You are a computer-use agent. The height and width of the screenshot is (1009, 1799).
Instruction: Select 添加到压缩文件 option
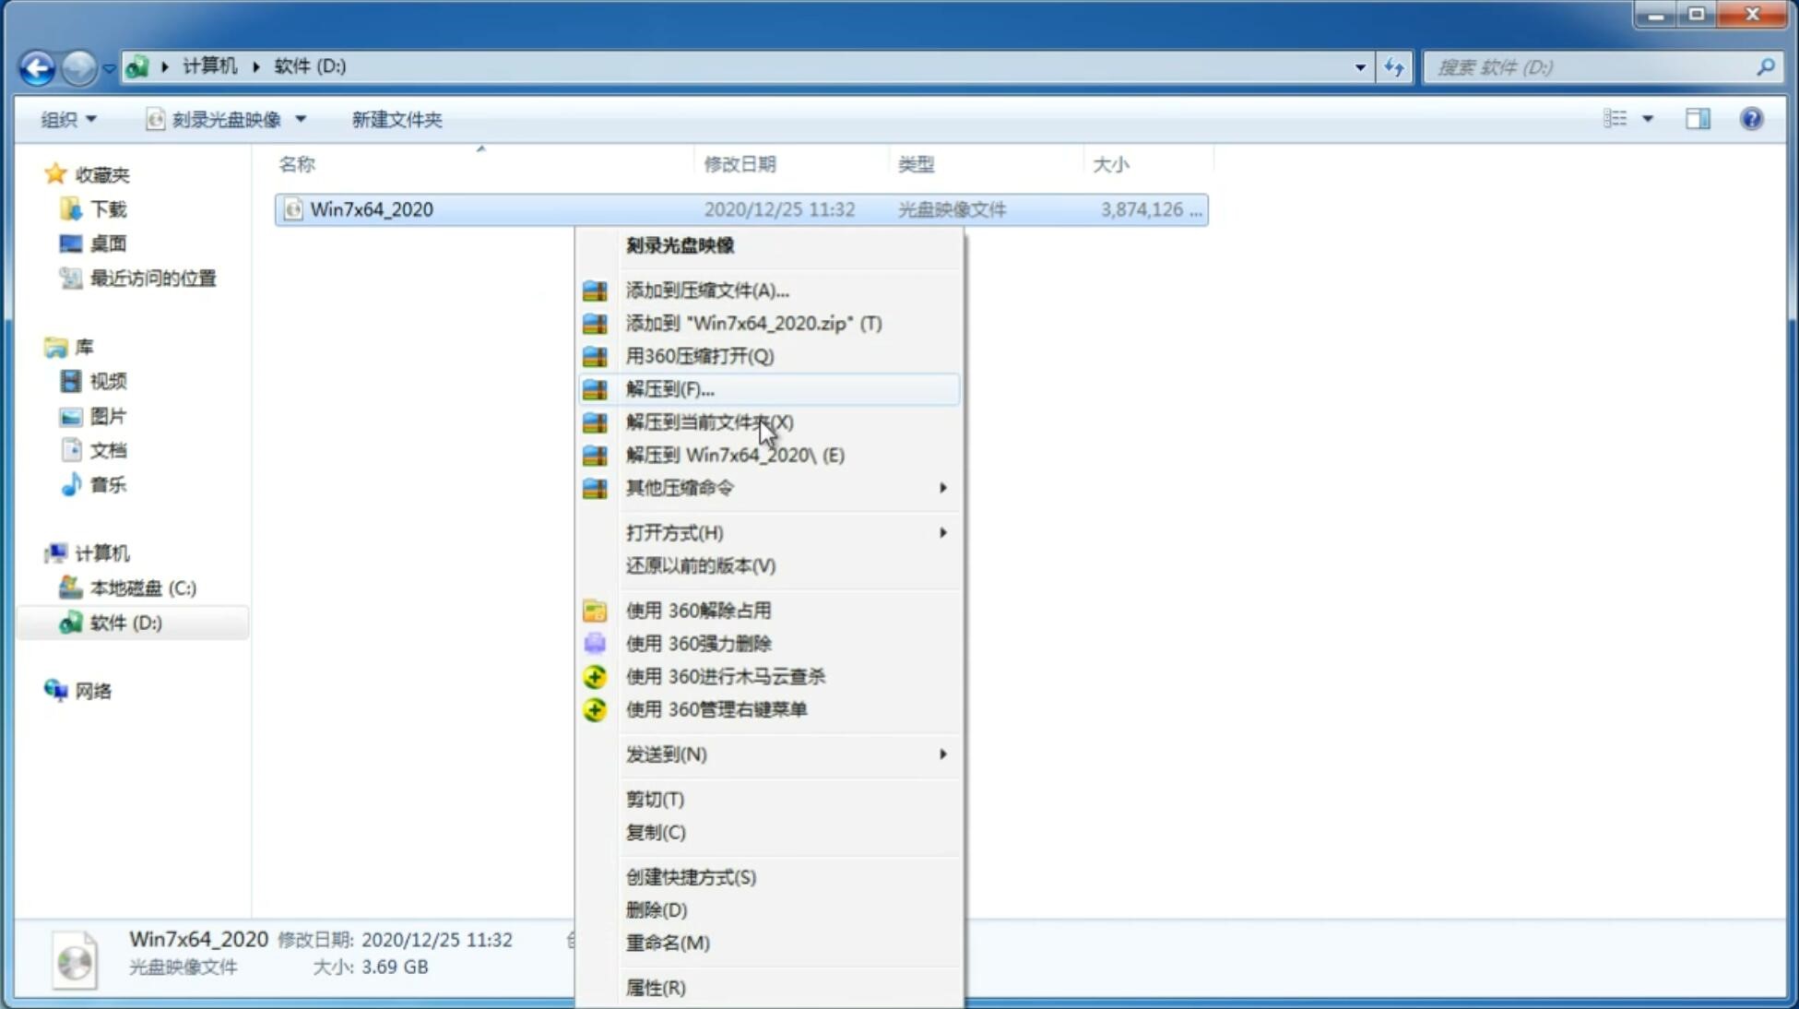pyautogui.click(x=706, y=290)
